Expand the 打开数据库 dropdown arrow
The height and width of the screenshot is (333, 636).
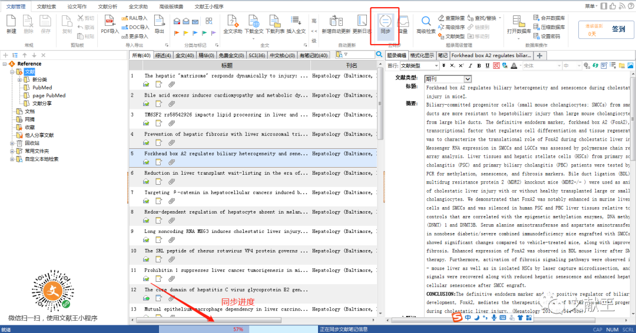(x=518, y=39)
